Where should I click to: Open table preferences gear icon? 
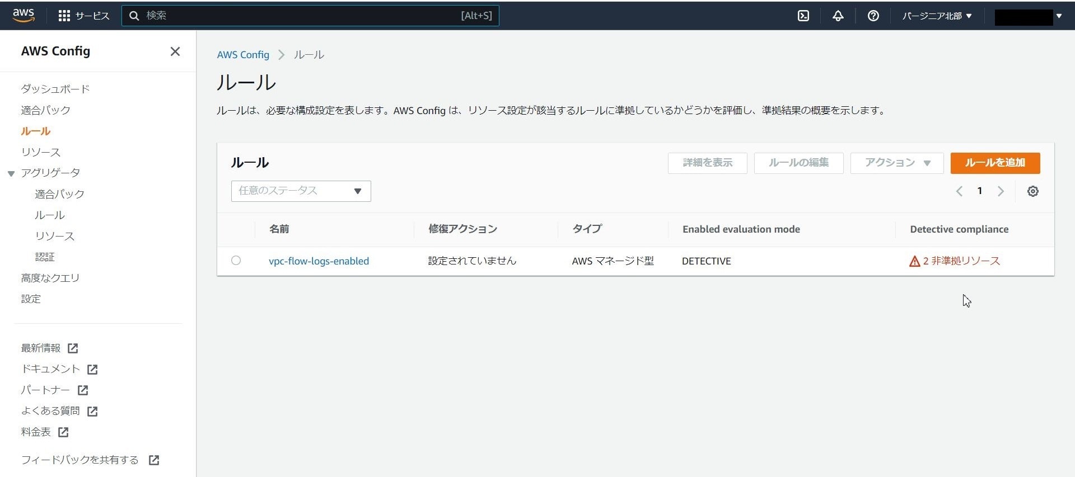coord(1033,191)
